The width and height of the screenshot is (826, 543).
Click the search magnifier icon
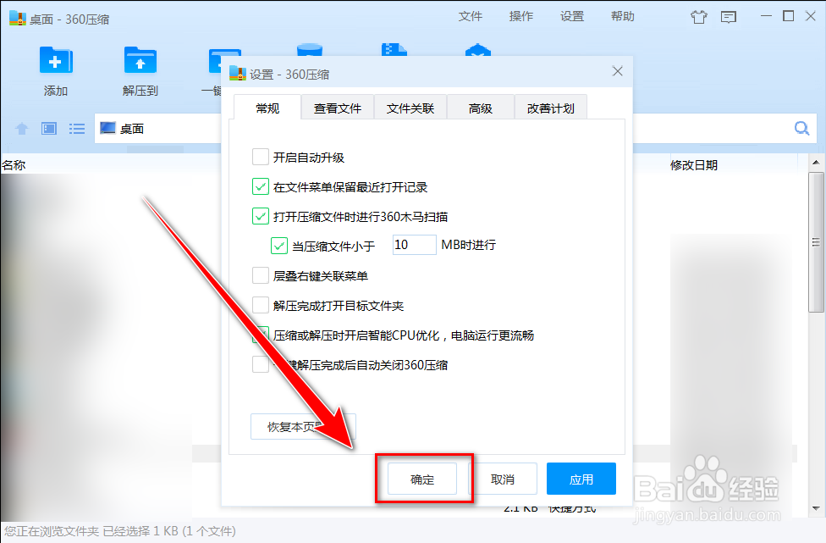(x=801, y=128)
